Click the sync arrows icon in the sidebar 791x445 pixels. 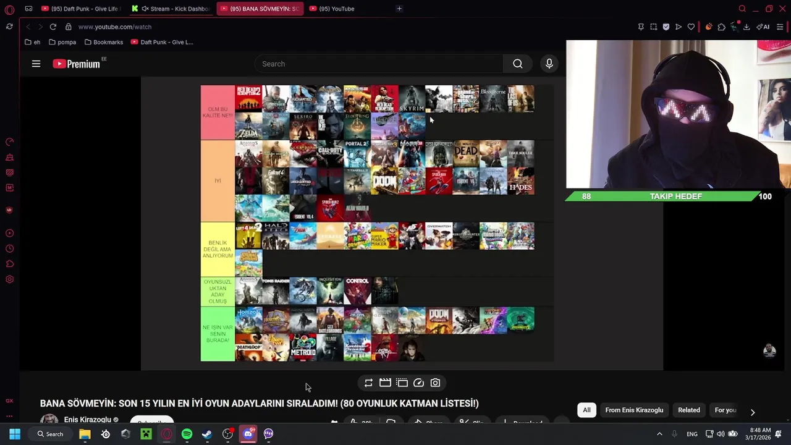(9, 27)
